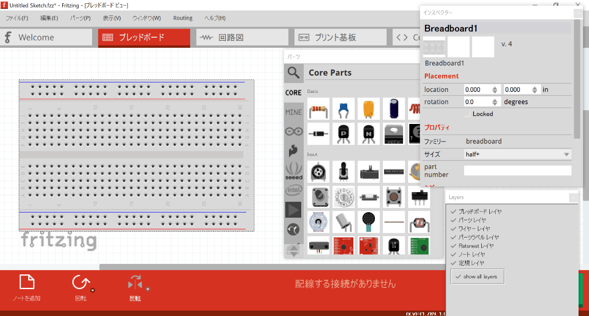
Task: Adjust the location Y spinner arrows
Action: tap(534, 90)
